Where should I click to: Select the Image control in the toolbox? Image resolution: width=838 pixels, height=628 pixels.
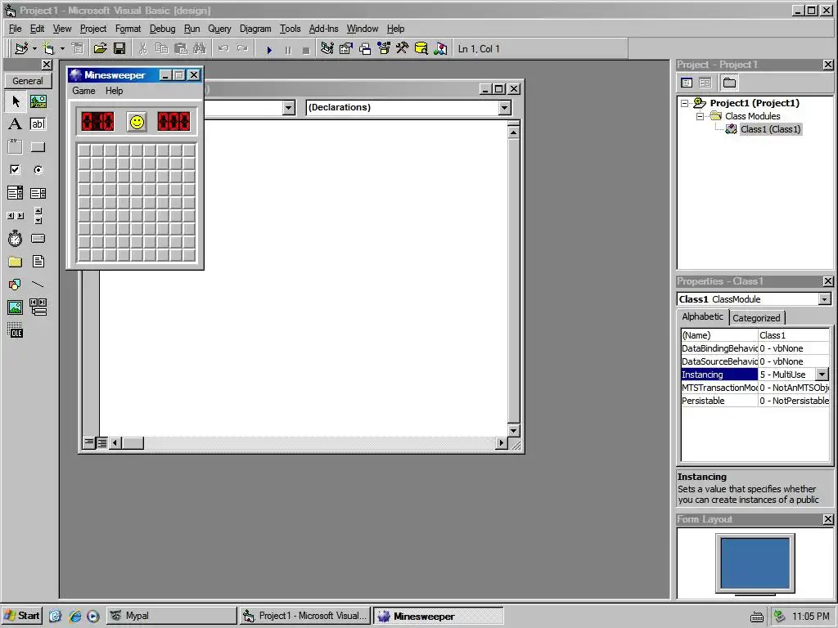coord(16,307)
